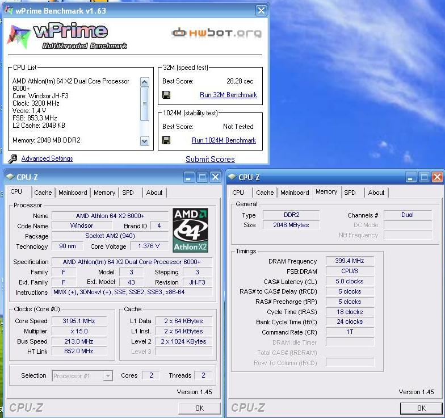Select Memory tab in right CPU-Z window
Screen dimensions: 445x418
326,192
